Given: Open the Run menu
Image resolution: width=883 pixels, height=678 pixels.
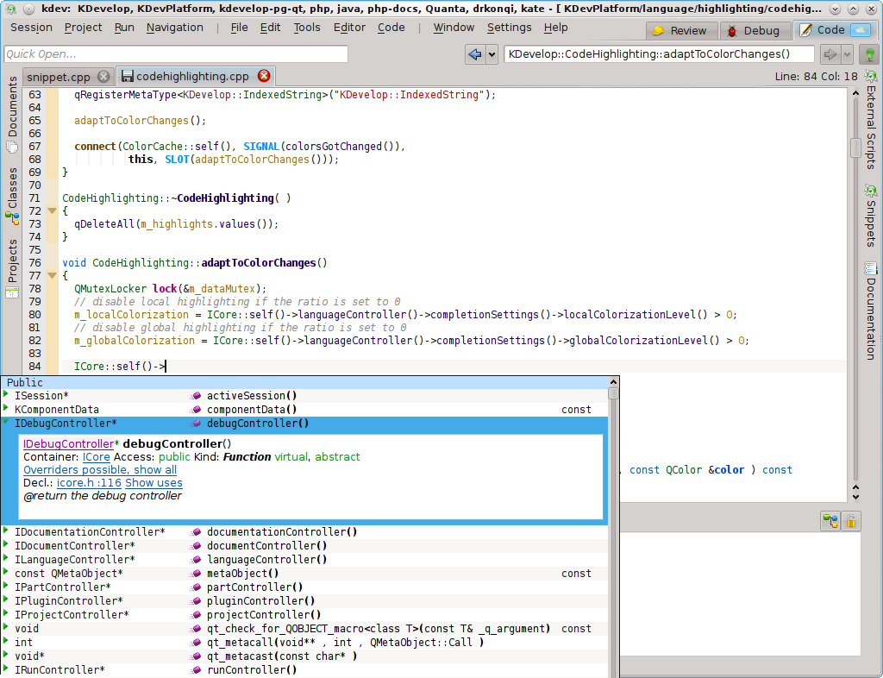Looking at the screenshot, I should coord(124,28).
